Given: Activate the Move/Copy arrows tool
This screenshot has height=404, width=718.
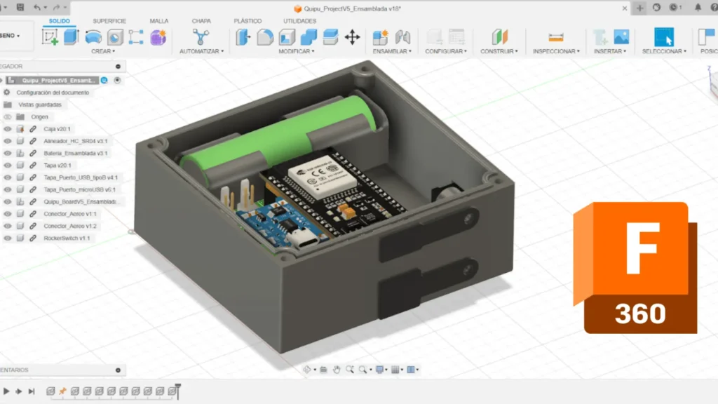Looking at the screenshot, I should coord(352,37).
